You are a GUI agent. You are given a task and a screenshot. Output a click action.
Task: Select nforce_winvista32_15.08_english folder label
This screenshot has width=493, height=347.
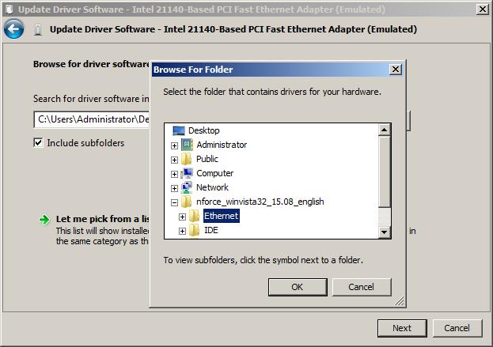click(x=260, y=202)
